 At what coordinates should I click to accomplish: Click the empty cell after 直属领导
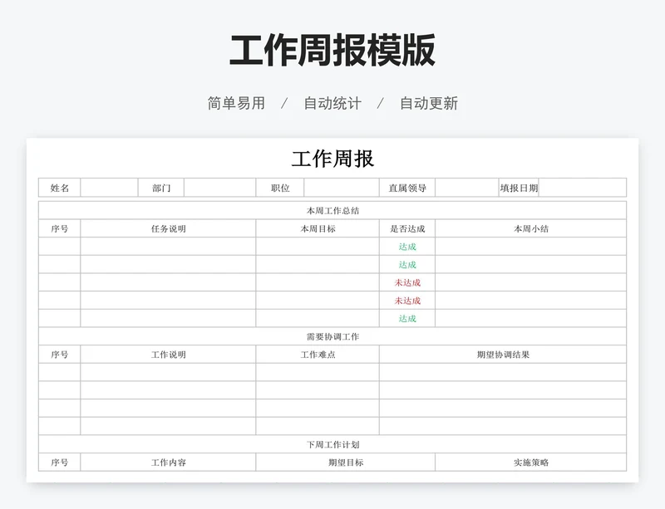(466, 188)
